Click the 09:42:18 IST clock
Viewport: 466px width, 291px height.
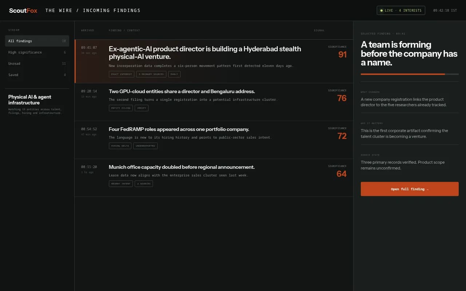445,11
